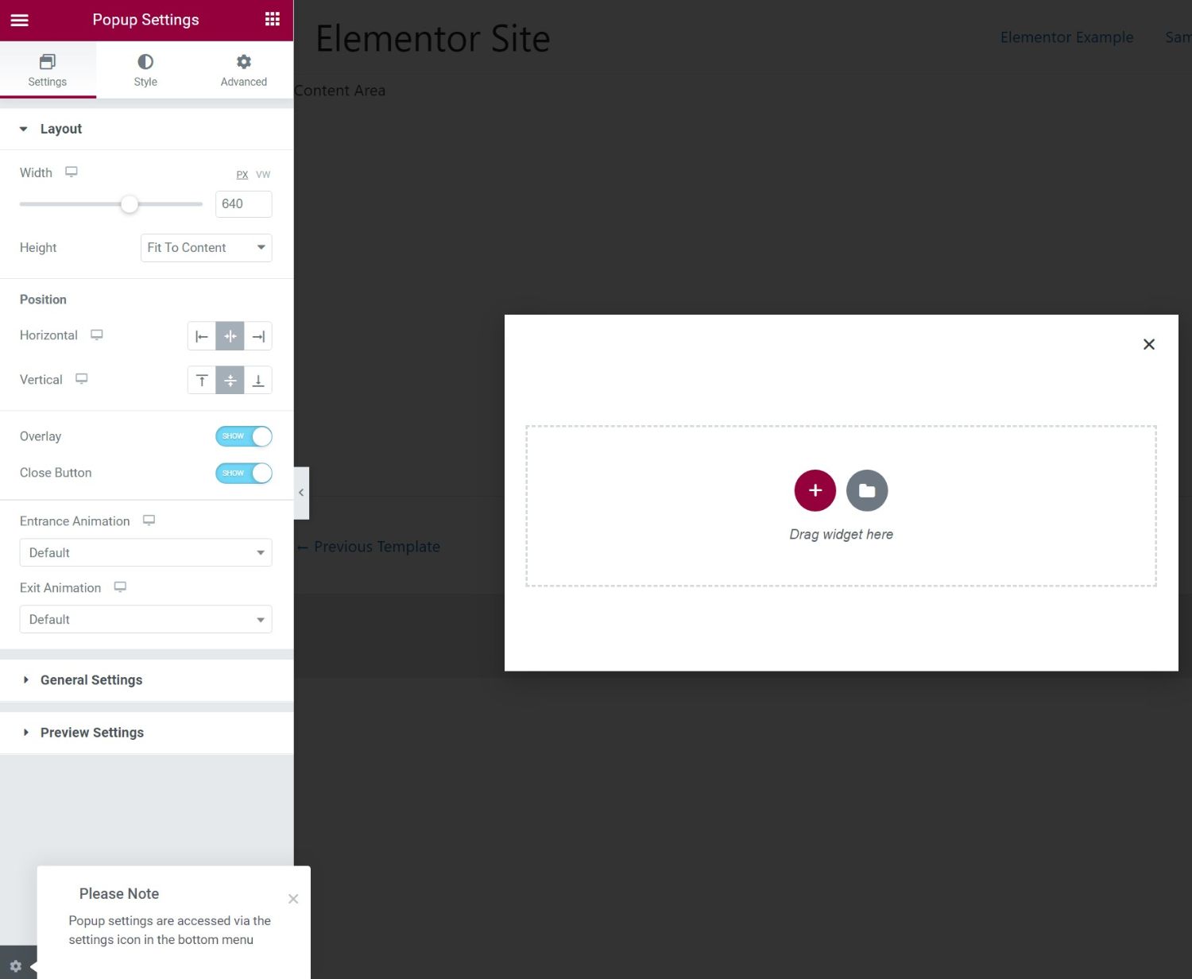This screenshot has width=1192, height=979.
Task: Open template library via folder icon
Action: pos(867,490)
